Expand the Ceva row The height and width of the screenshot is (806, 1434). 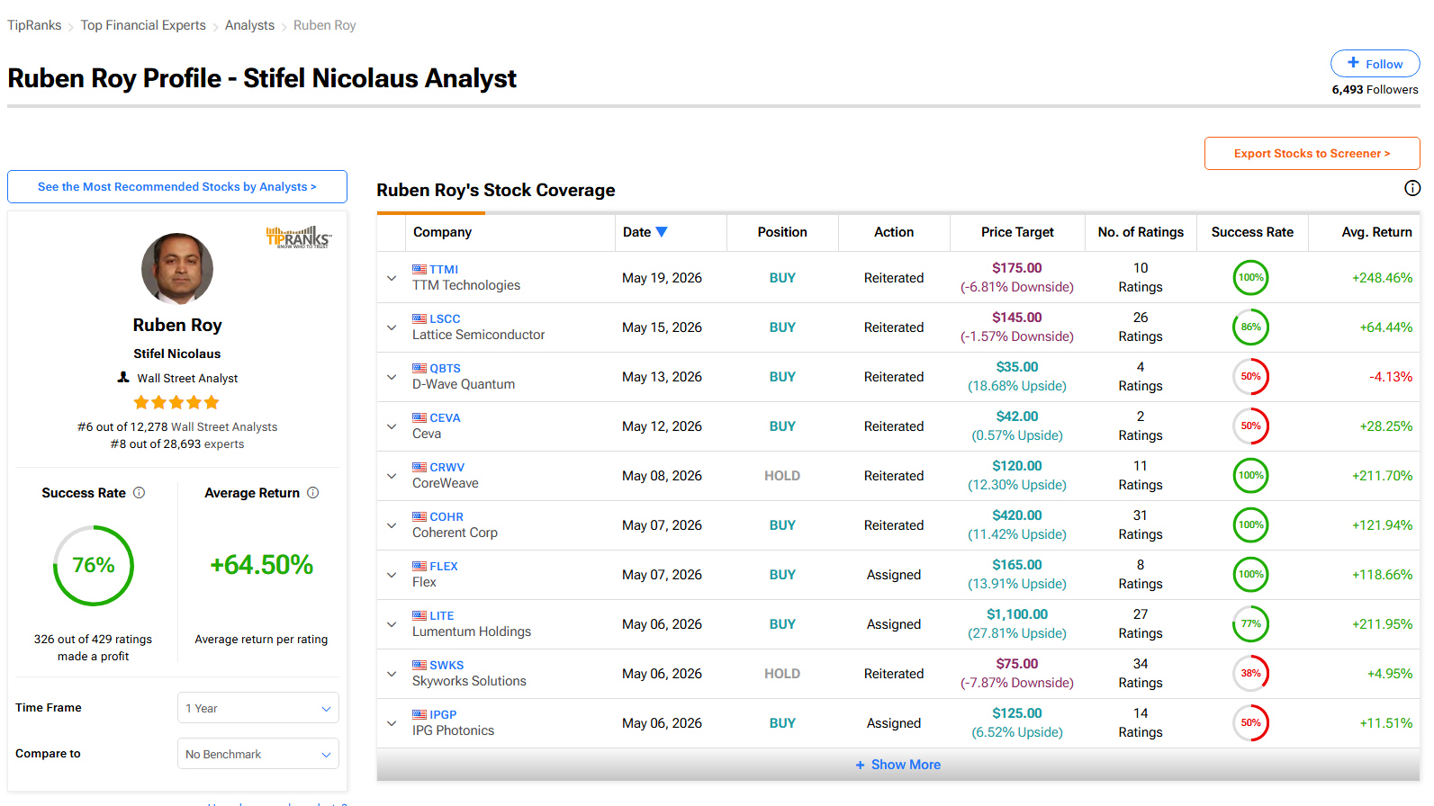click(x=392, y=426)
